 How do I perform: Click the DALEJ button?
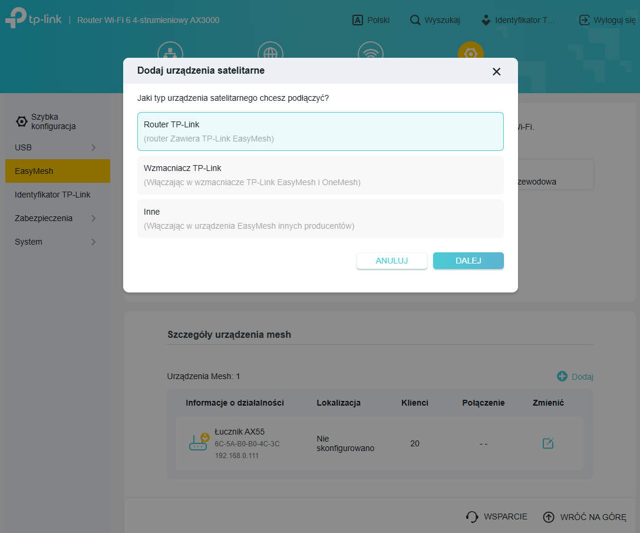(x=468, y=261)
